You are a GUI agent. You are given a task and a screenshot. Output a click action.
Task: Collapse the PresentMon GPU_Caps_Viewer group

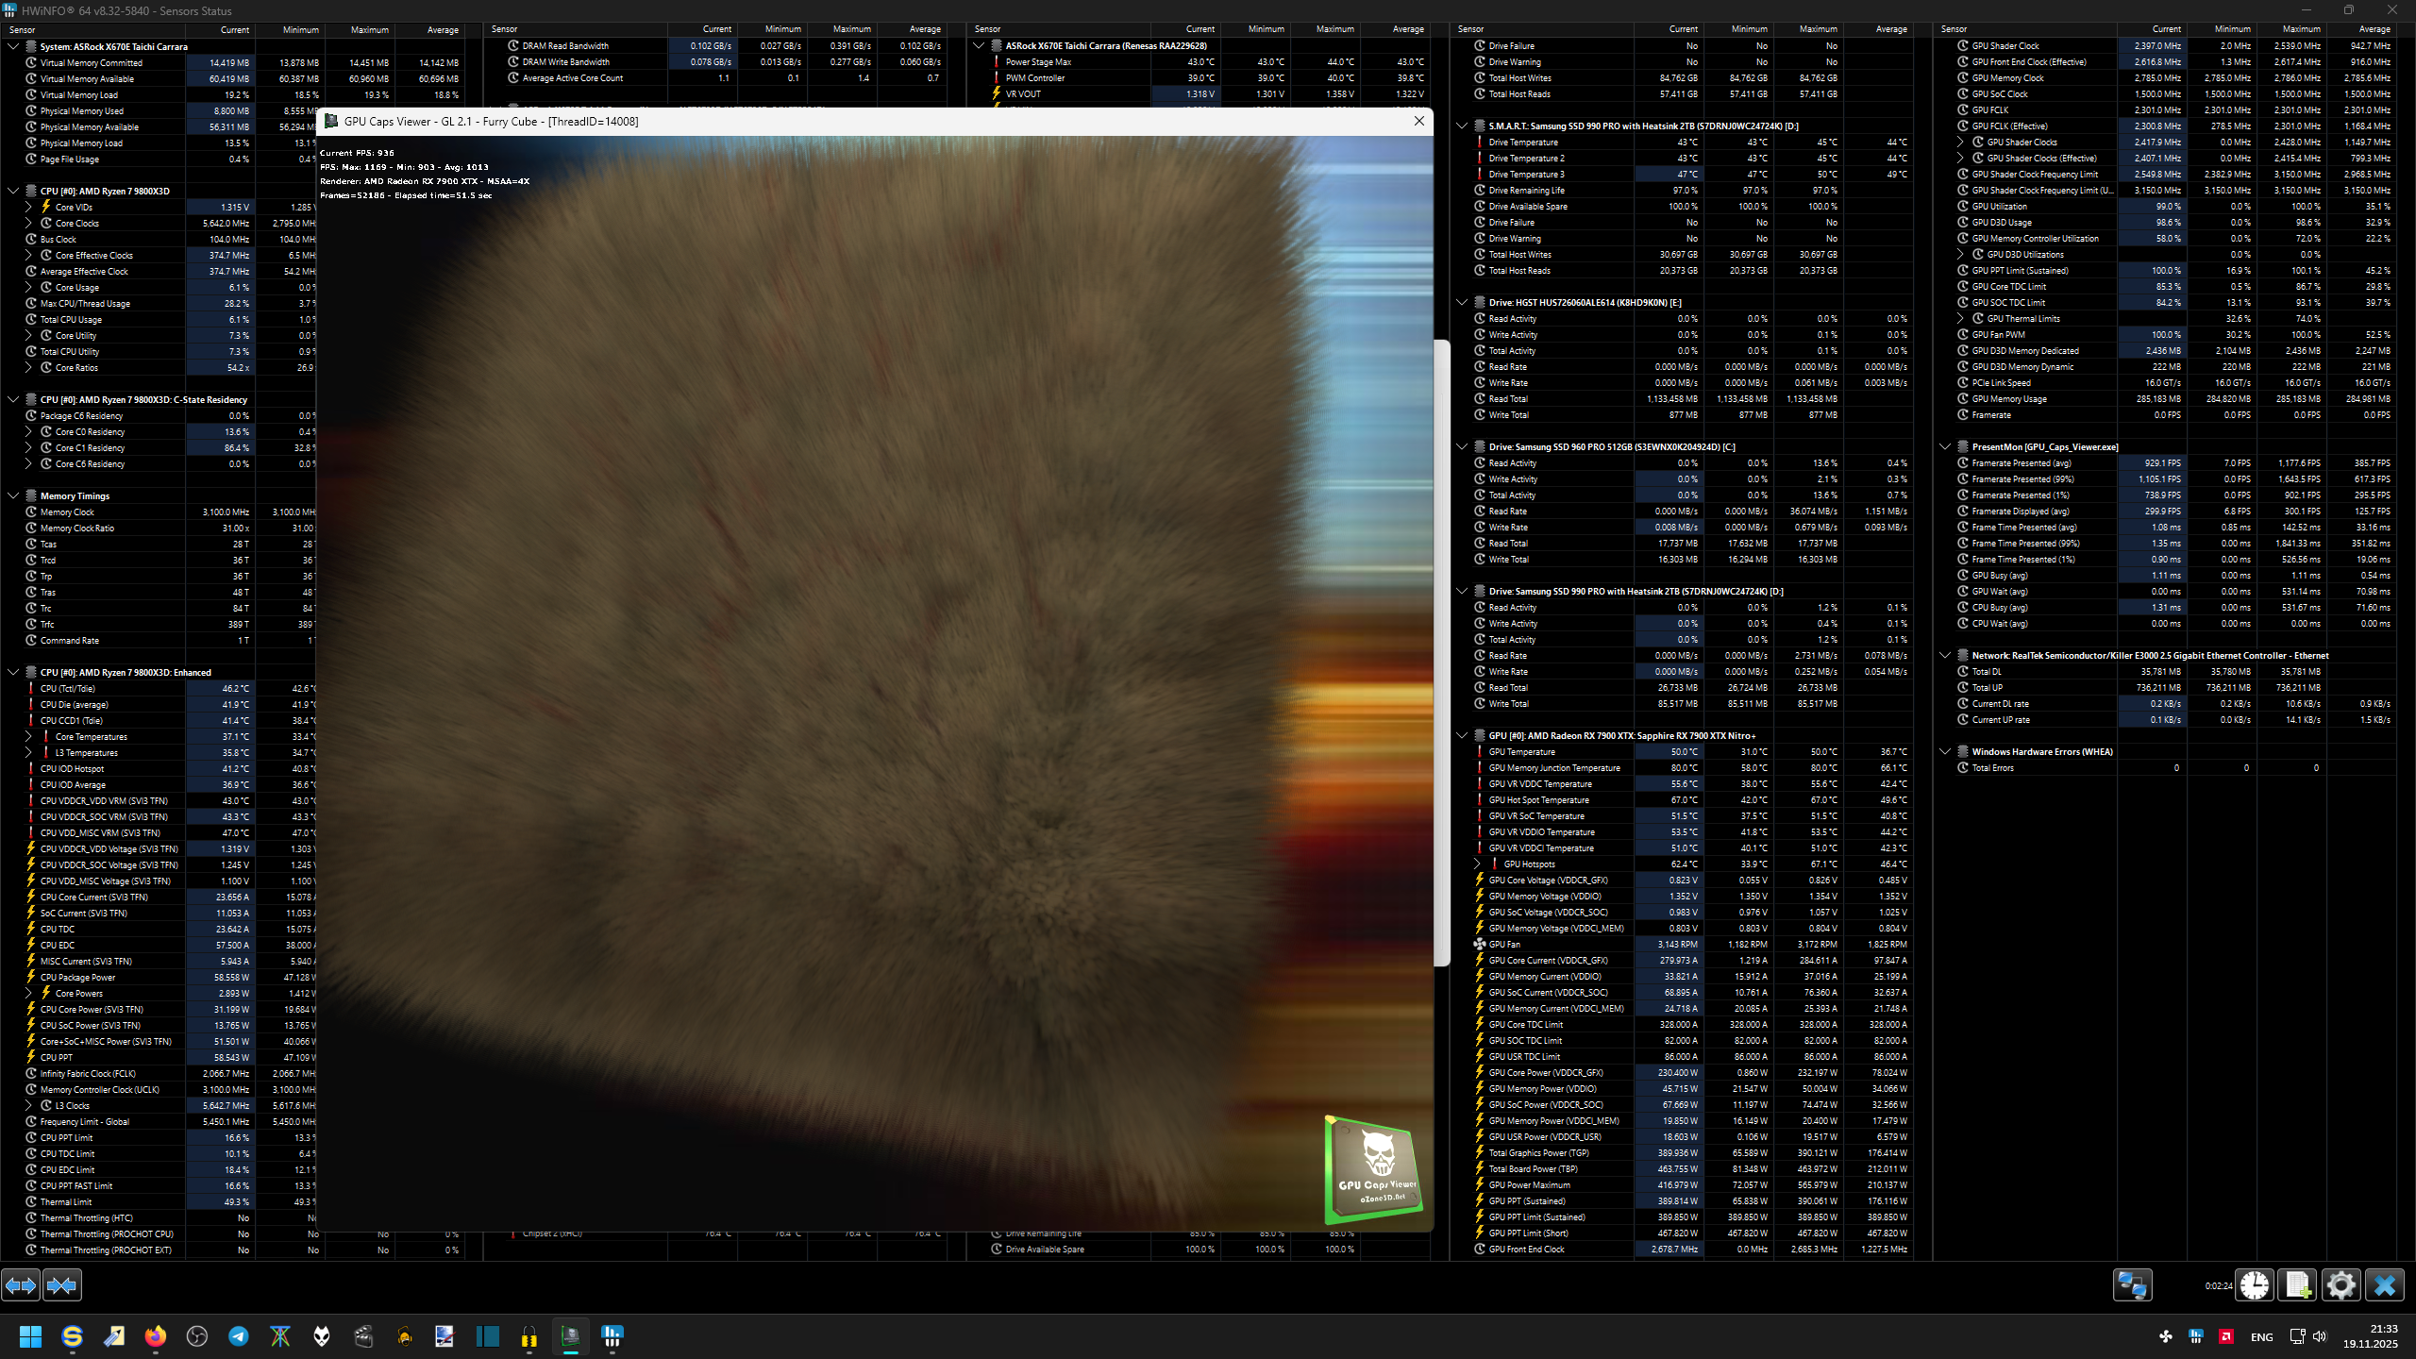click(x=1945, y=446)
